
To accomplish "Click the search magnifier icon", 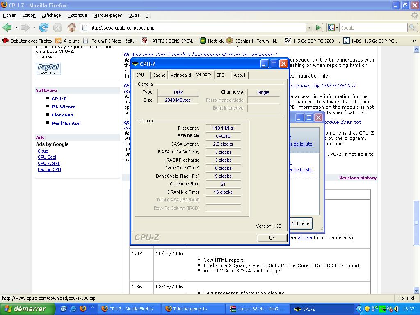I will pyautogui.click(x=413, y=27).
